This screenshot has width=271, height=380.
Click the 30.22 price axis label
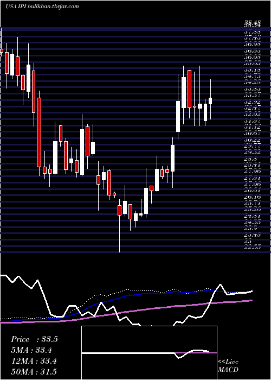[253, 140]
